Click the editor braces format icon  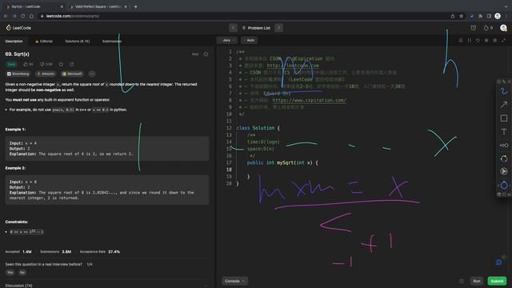(x=470, y=40)
